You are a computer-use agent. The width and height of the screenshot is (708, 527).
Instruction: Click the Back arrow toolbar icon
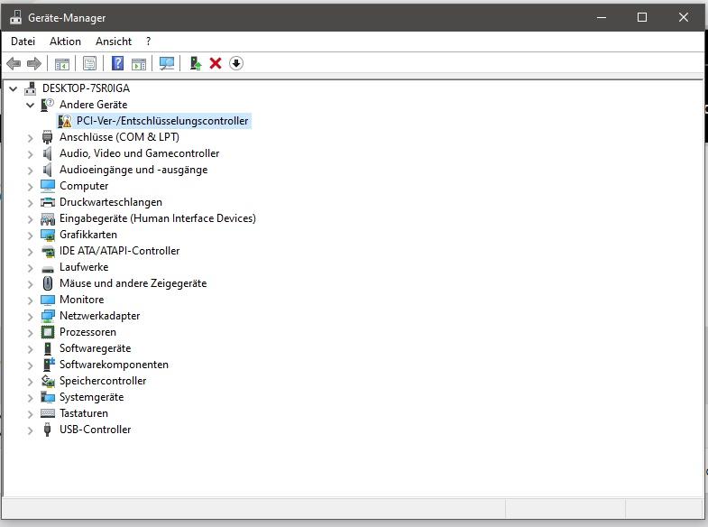[14, 63]
